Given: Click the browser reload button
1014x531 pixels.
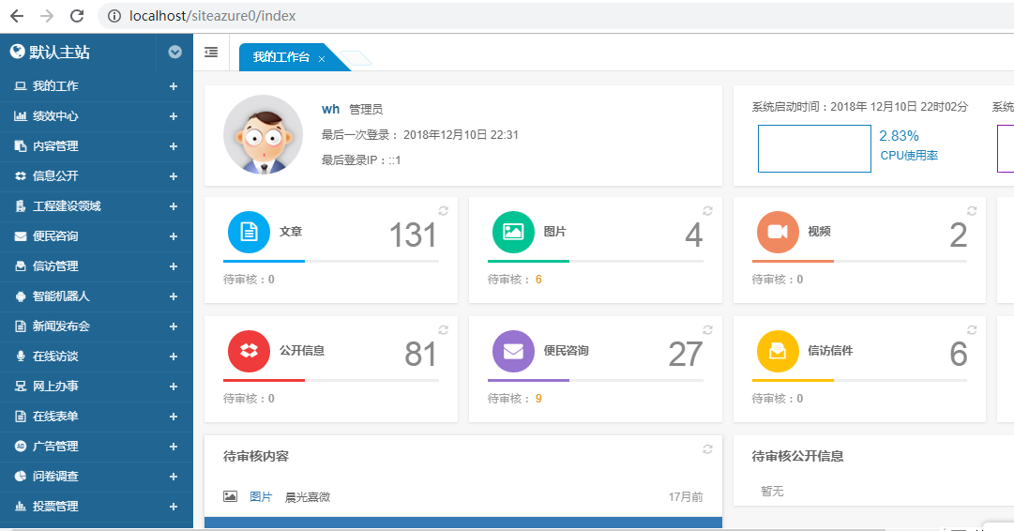Looking at the screenshot, I should tap(77, 16).
